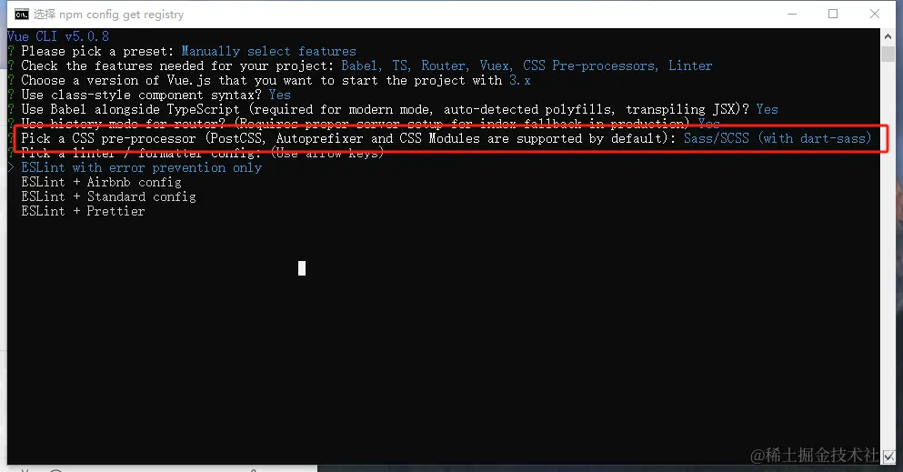Select ESLint with error prevention only
Screen dimensions: 903x472
pos(142,167)
